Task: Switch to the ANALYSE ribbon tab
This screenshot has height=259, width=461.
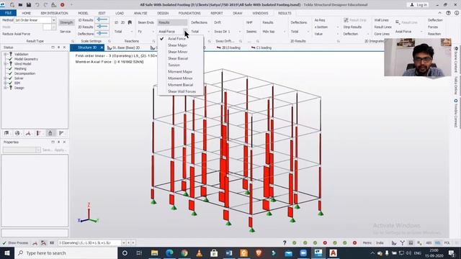Action: click(x=140, y=13)
